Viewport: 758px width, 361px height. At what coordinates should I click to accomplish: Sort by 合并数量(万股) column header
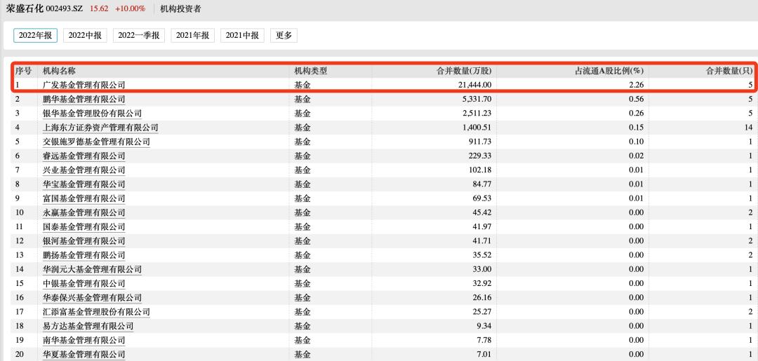coord(464,71)
